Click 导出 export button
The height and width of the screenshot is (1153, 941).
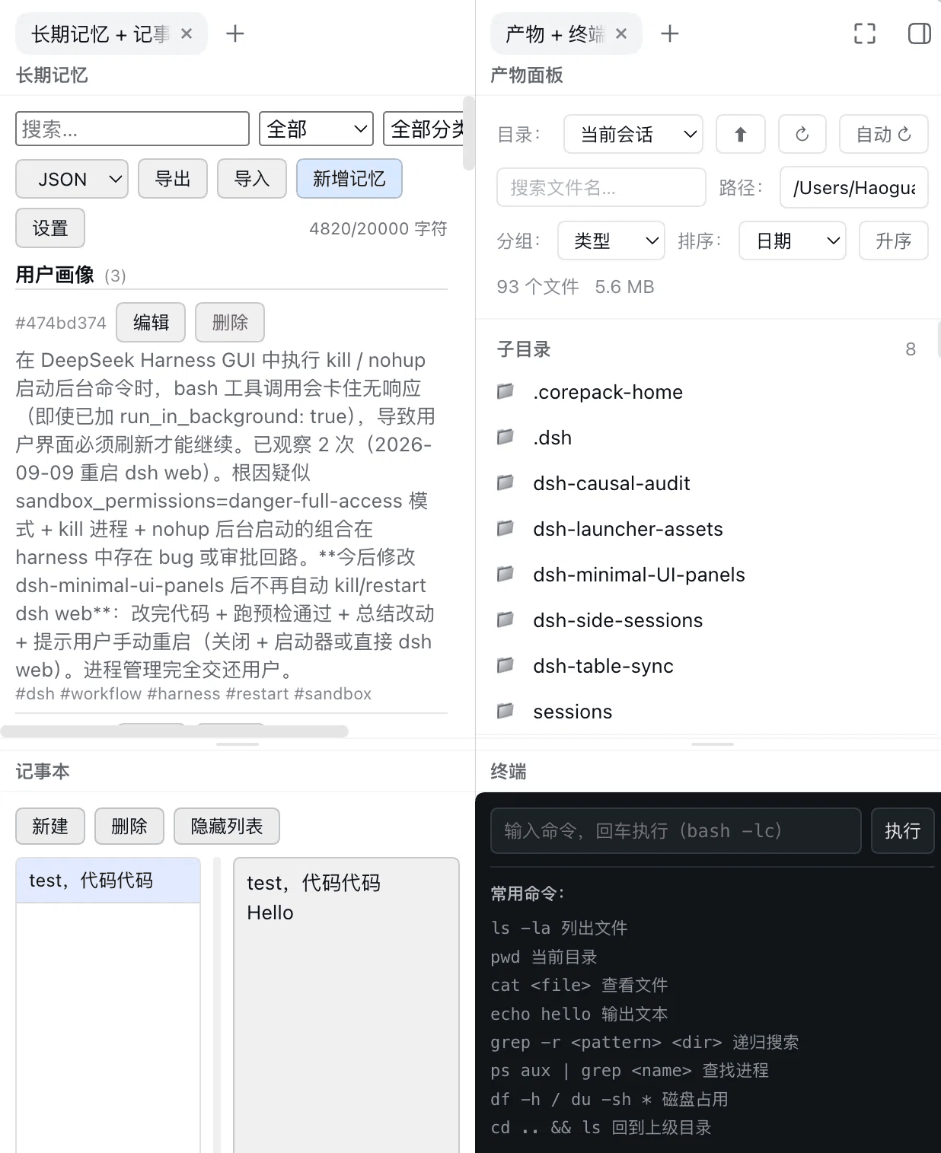point(173,179)
